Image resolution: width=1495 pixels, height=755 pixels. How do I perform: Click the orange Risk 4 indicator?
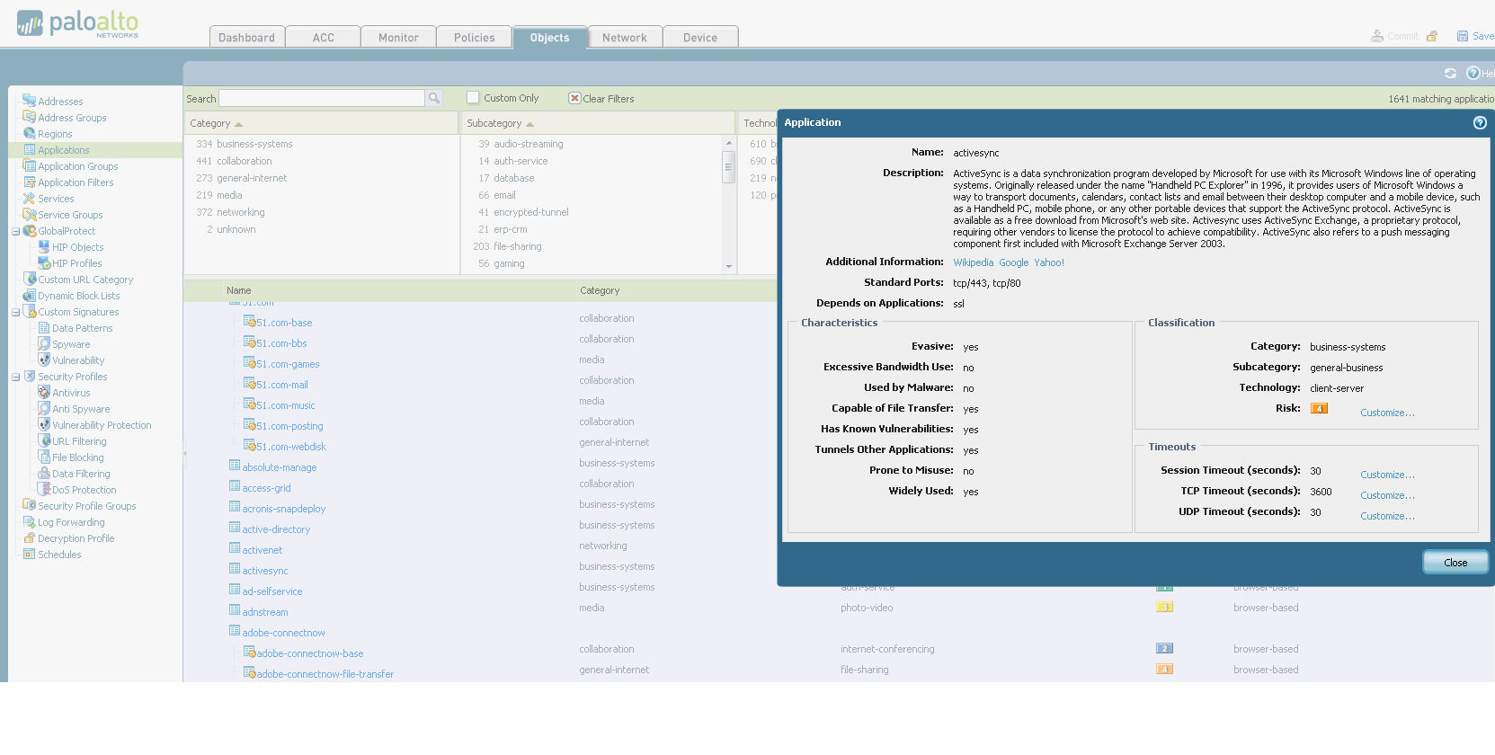pos(1319,408)
